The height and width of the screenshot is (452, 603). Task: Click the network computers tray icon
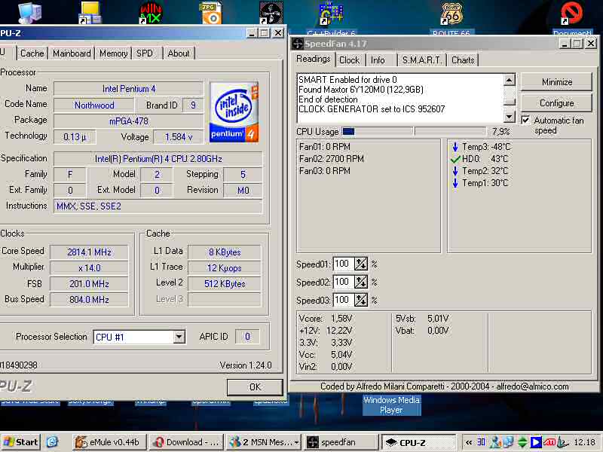508,442
